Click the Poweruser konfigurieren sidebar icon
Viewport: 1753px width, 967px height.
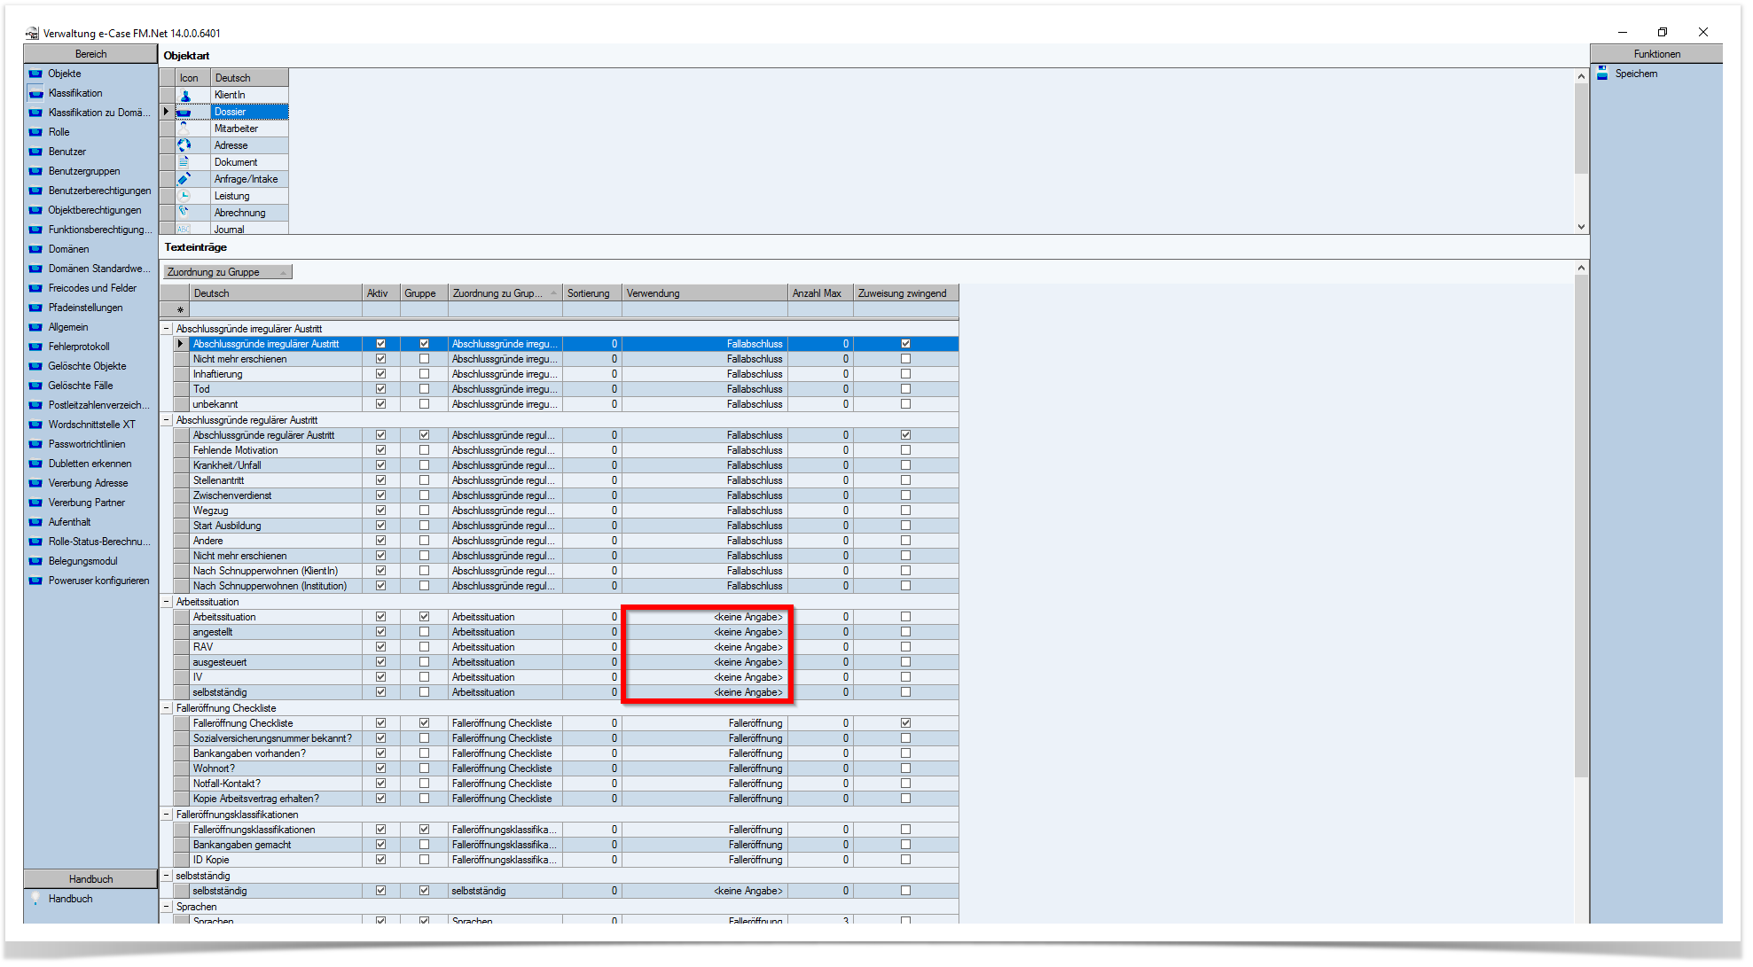point(35,581)
